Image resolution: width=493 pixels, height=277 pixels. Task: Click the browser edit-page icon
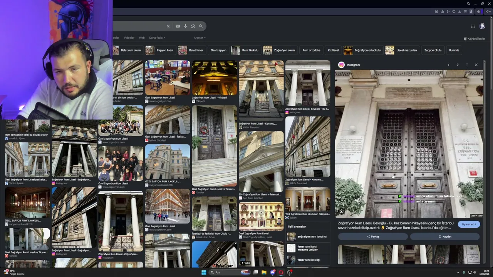point(436,12)
